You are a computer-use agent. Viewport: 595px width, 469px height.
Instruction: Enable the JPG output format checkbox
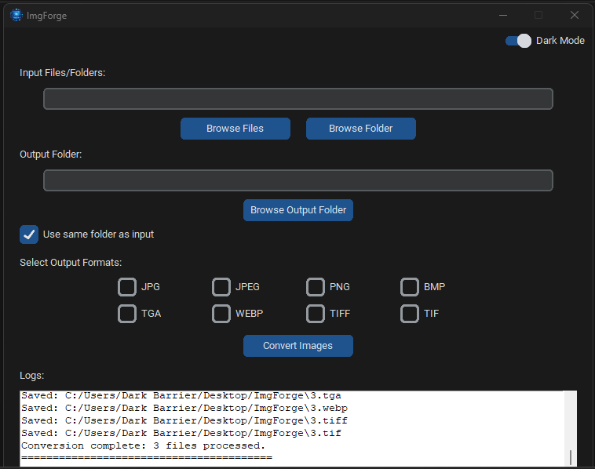pyautogui.click(x=126, y=287)
